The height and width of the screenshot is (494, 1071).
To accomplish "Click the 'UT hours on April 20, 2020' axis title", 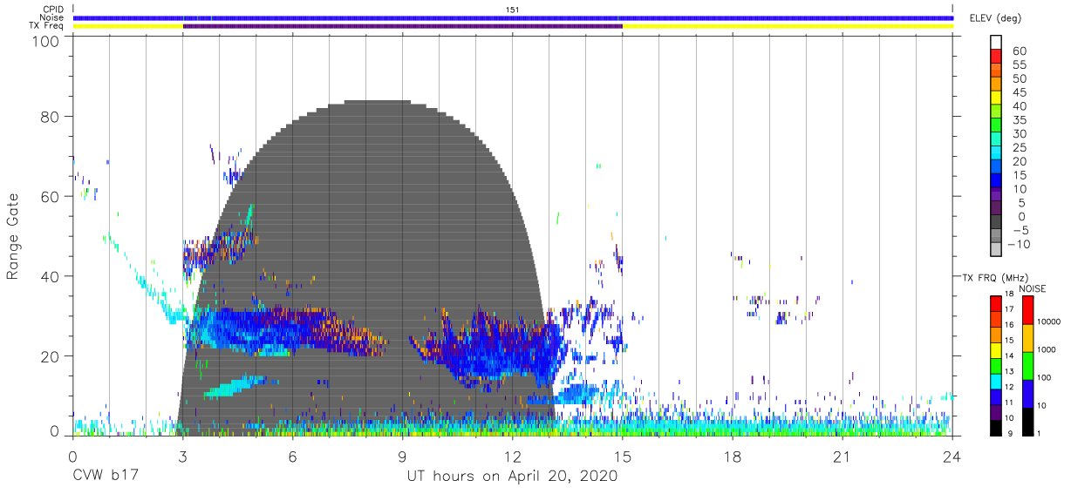I will click(512, 477).
